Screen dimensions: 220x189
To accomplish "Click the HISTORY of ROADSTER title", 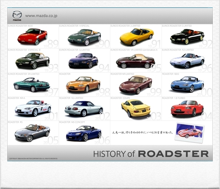I will tap(151, 154).
